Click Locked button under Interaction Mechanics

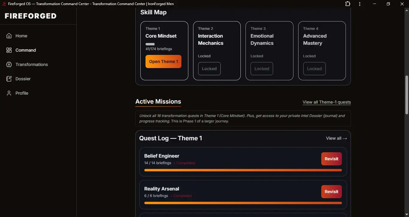coord(209,69)
